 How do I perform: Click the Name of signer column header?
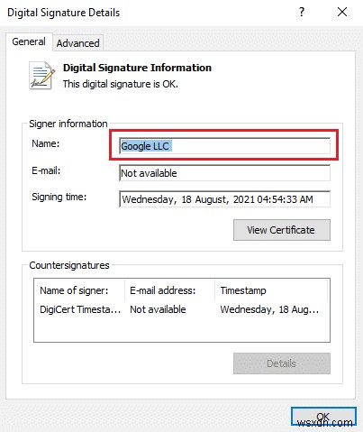(x=79, y=290)
